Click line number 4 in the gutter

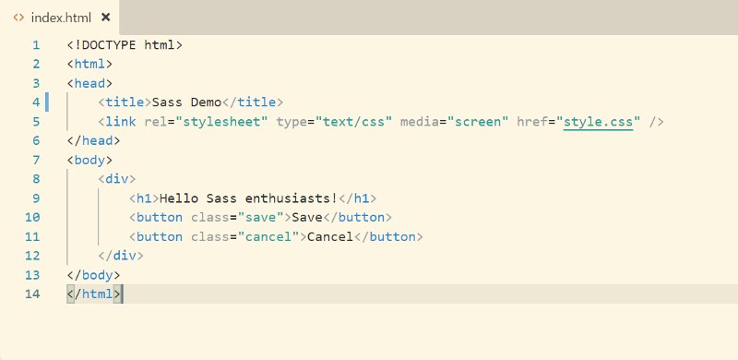[x=36, y=102]
